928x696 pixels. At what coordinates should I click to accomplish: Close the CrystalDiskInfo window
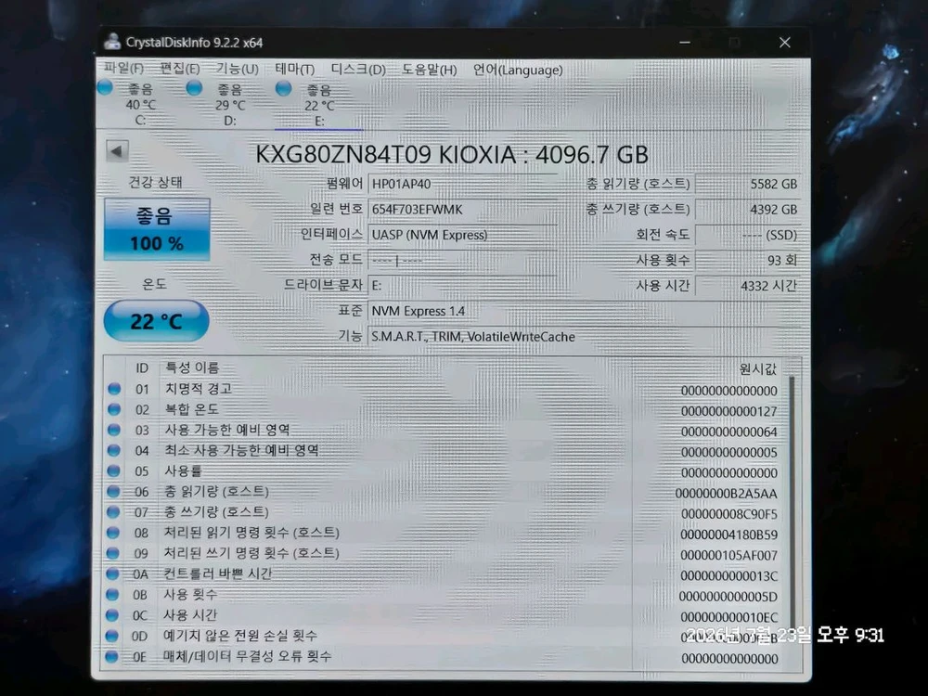pyautogui.click(x=785, y=42)
